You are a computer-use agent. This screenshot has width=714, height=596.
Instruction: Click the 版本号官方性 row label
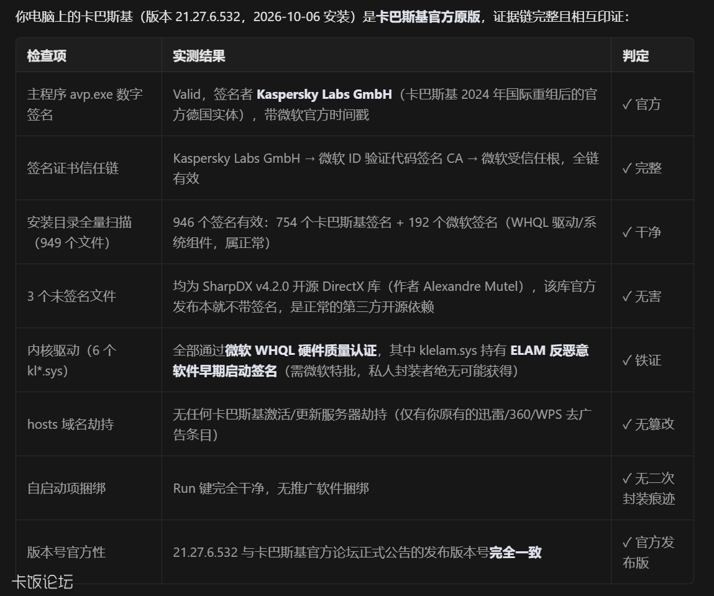pos(66,552)
